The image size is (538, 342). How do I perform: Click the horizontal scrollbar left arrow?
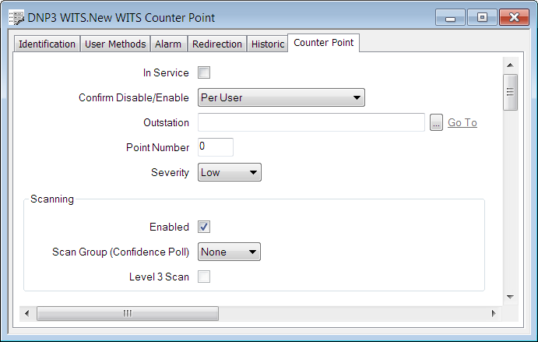pos(27,313)
